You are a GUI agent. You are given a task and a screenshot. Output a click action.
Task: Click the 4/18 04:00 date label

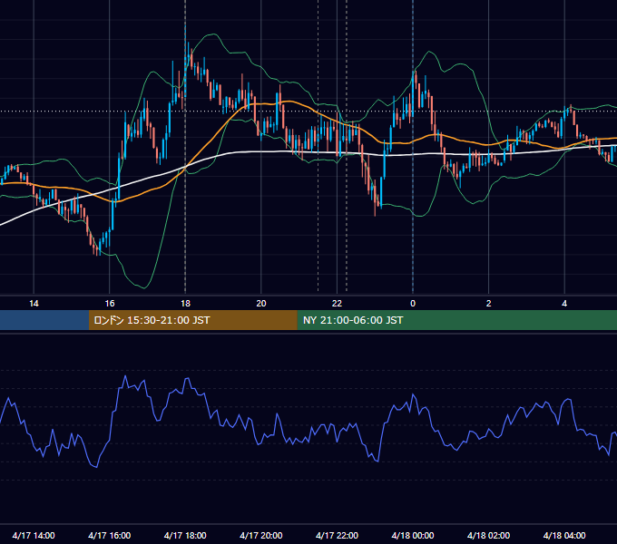tap(564, 535)
